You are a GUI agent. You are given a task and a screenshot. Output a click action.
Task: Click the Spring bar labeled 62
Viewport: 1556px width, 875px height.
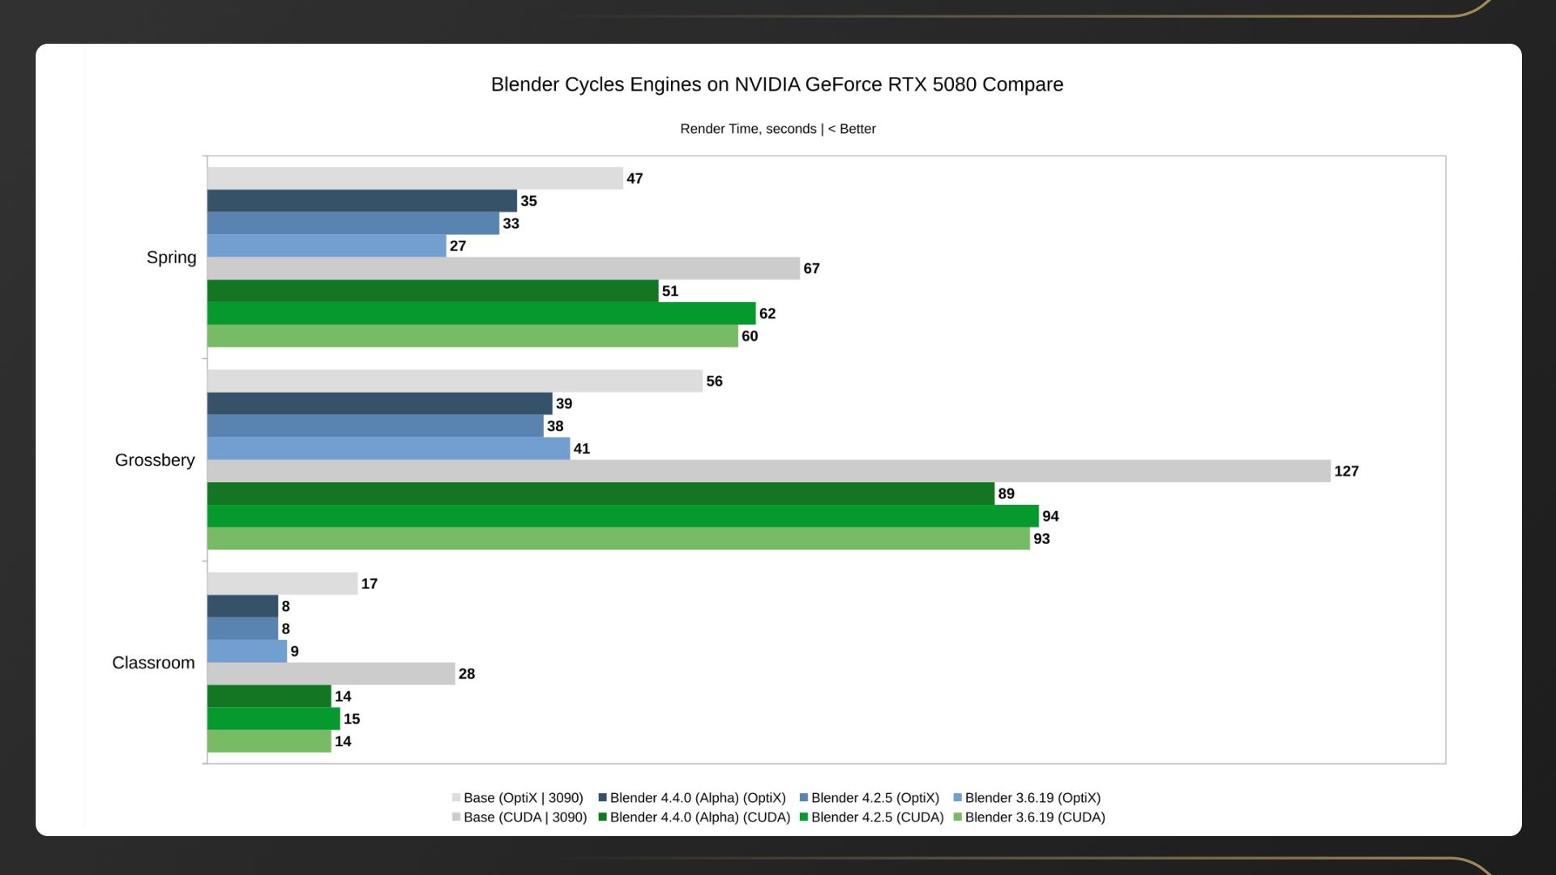point(481,314)
